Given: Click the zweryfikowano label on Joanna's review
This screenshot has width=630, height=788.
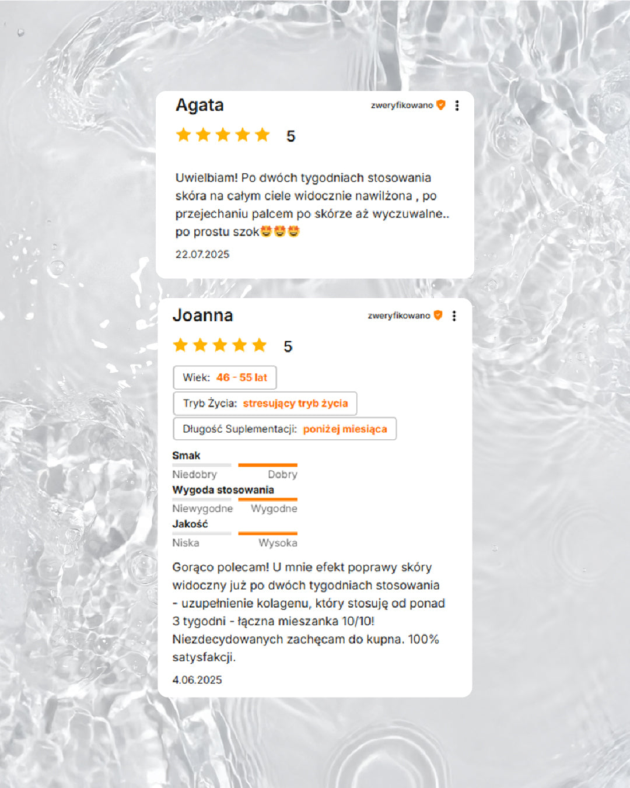Looking at the screenshot, I should (x=399, y=316).
